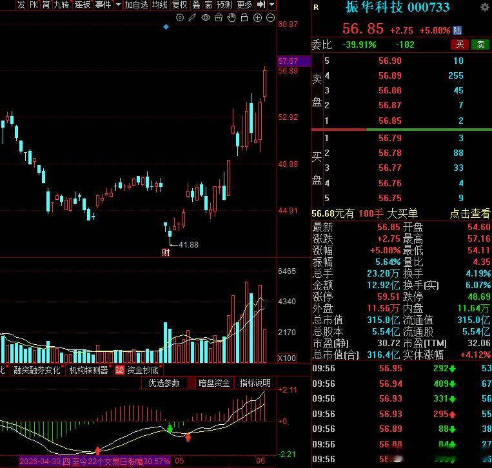Click tick row with volume 292
The width and height of the screenshot is (492, 468).
(x=401, y=368)
